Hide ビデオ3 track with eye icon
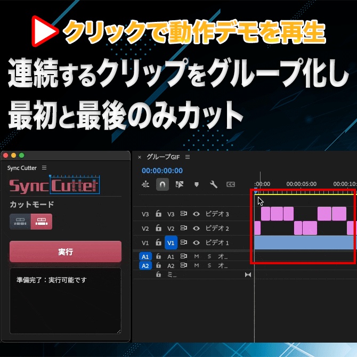 point(196,214)
